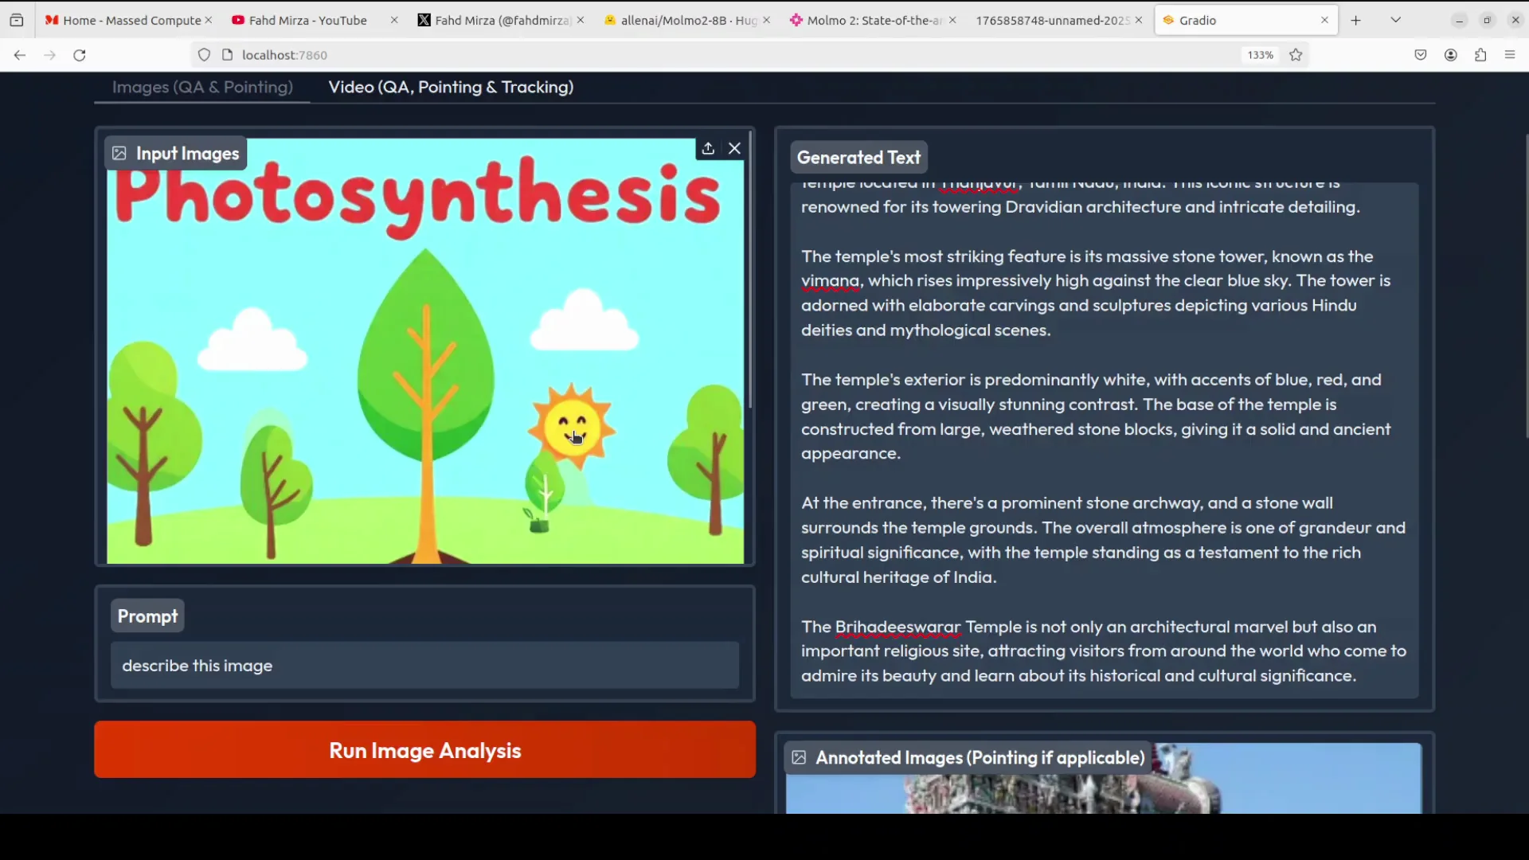
Task: Open the Firefox View recent browsing button
Action: [x=17, y=20]
